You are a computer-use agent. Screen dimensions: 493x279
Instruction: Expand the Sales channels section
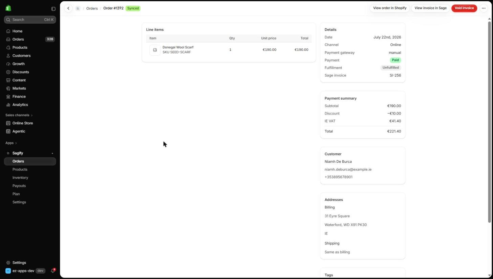(19, 115)
